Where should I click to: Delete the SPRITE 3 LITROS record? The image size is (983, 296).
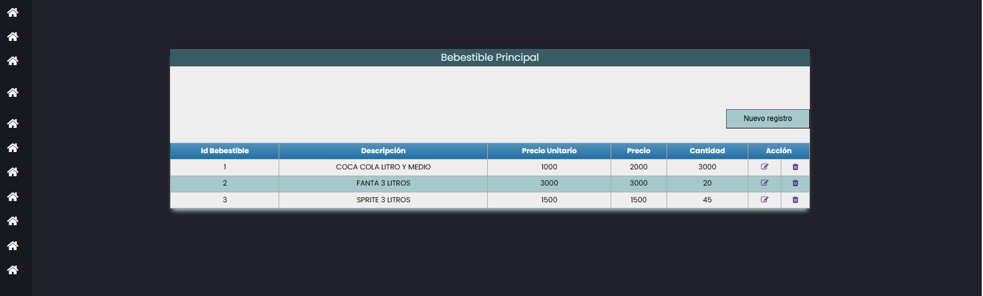pyautogui.click(x=796, y=200)
